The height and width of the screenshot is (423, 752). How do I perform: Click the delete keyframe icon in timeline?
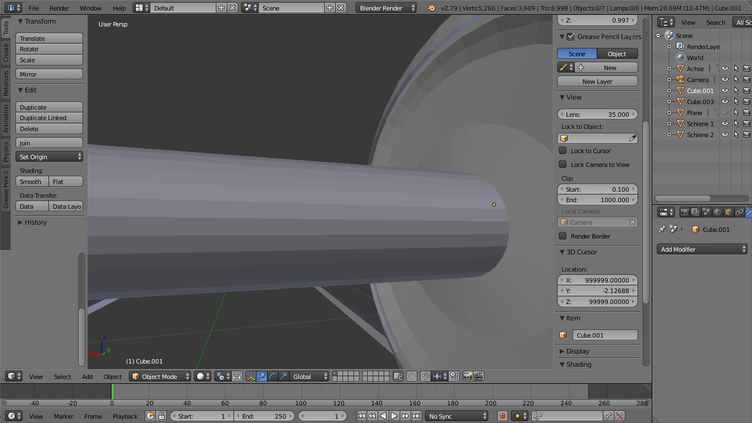click(620, 416)
